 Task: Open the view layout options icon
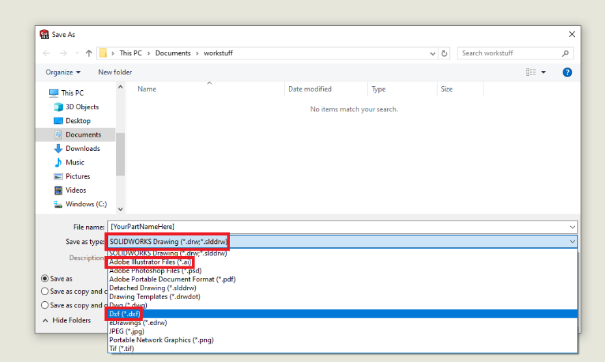click(531, 72)
